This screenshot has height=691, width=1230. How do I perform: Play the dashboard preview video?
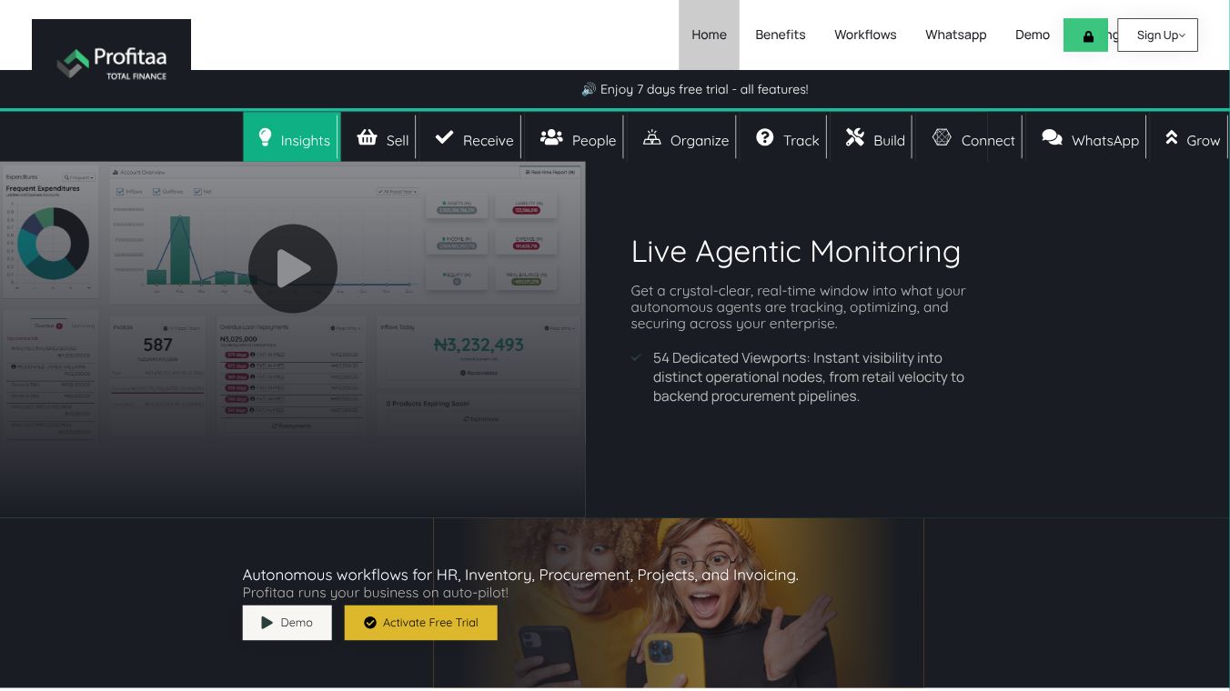click(x=293, y=269)
